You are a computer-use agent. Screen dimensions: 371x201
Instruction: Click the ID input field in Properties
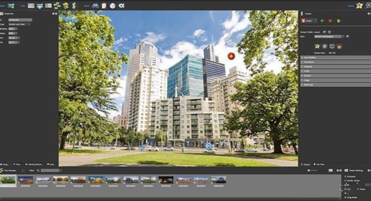pos(20,20)
